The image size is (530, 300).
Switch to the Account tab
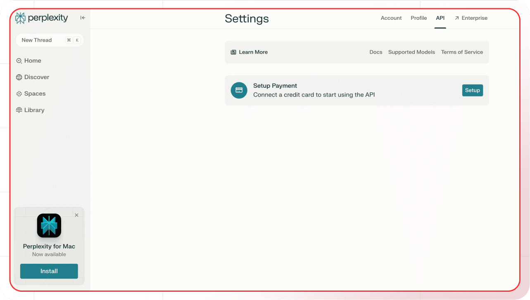[391, 18]
